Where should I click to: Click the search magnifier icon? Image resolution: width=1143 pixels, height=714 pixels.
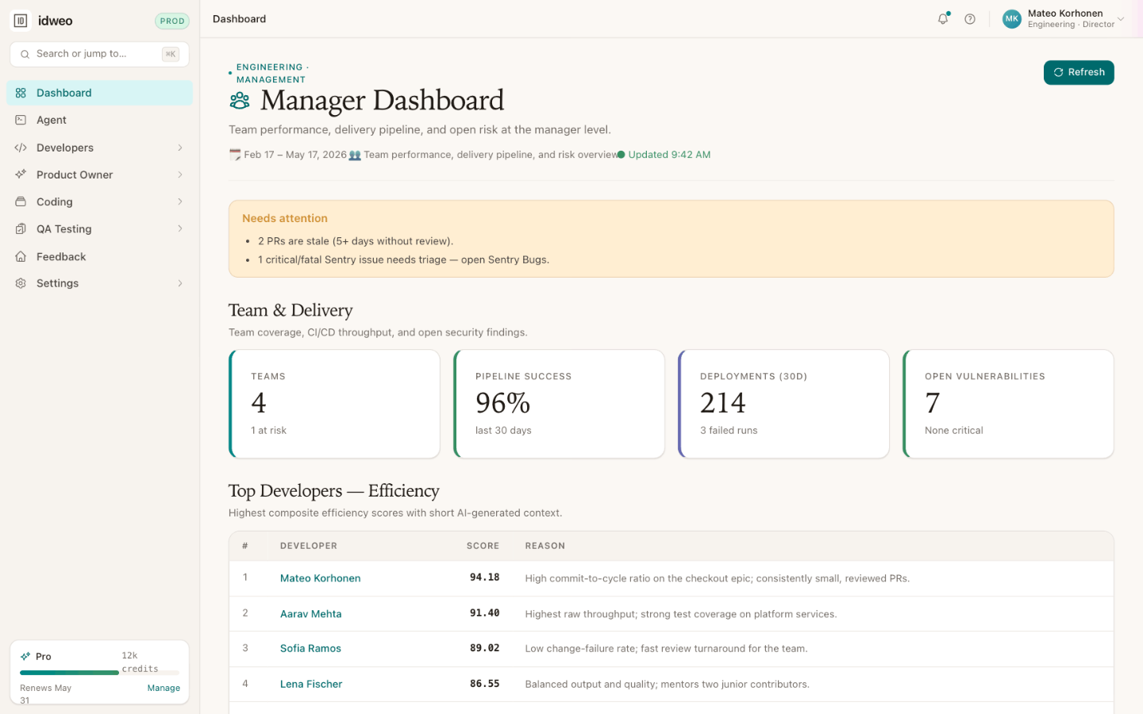pos(25,54)
